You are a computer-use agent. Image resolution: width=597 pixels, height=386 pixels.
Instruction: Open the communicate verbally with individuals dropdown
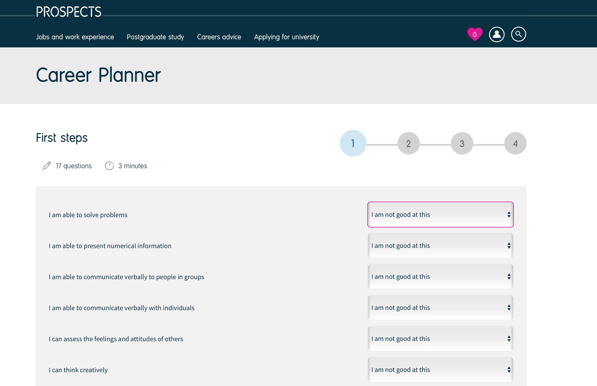point(440,308)
